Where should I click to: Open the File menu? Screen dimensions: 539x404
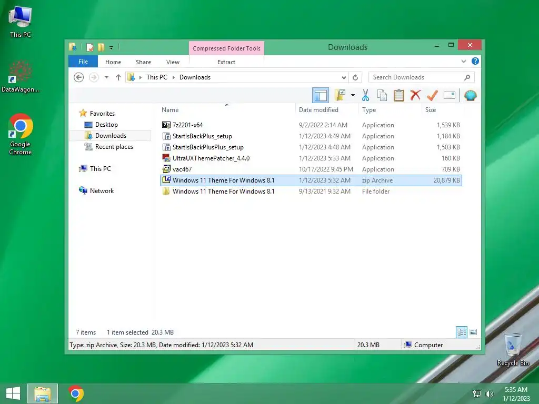point(83,62)
